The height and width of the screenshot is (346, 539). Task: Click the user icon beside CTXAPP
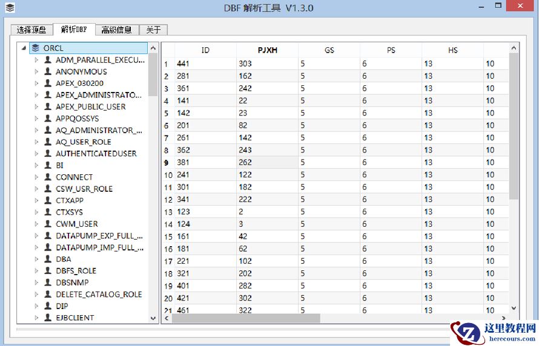point(48,200)
